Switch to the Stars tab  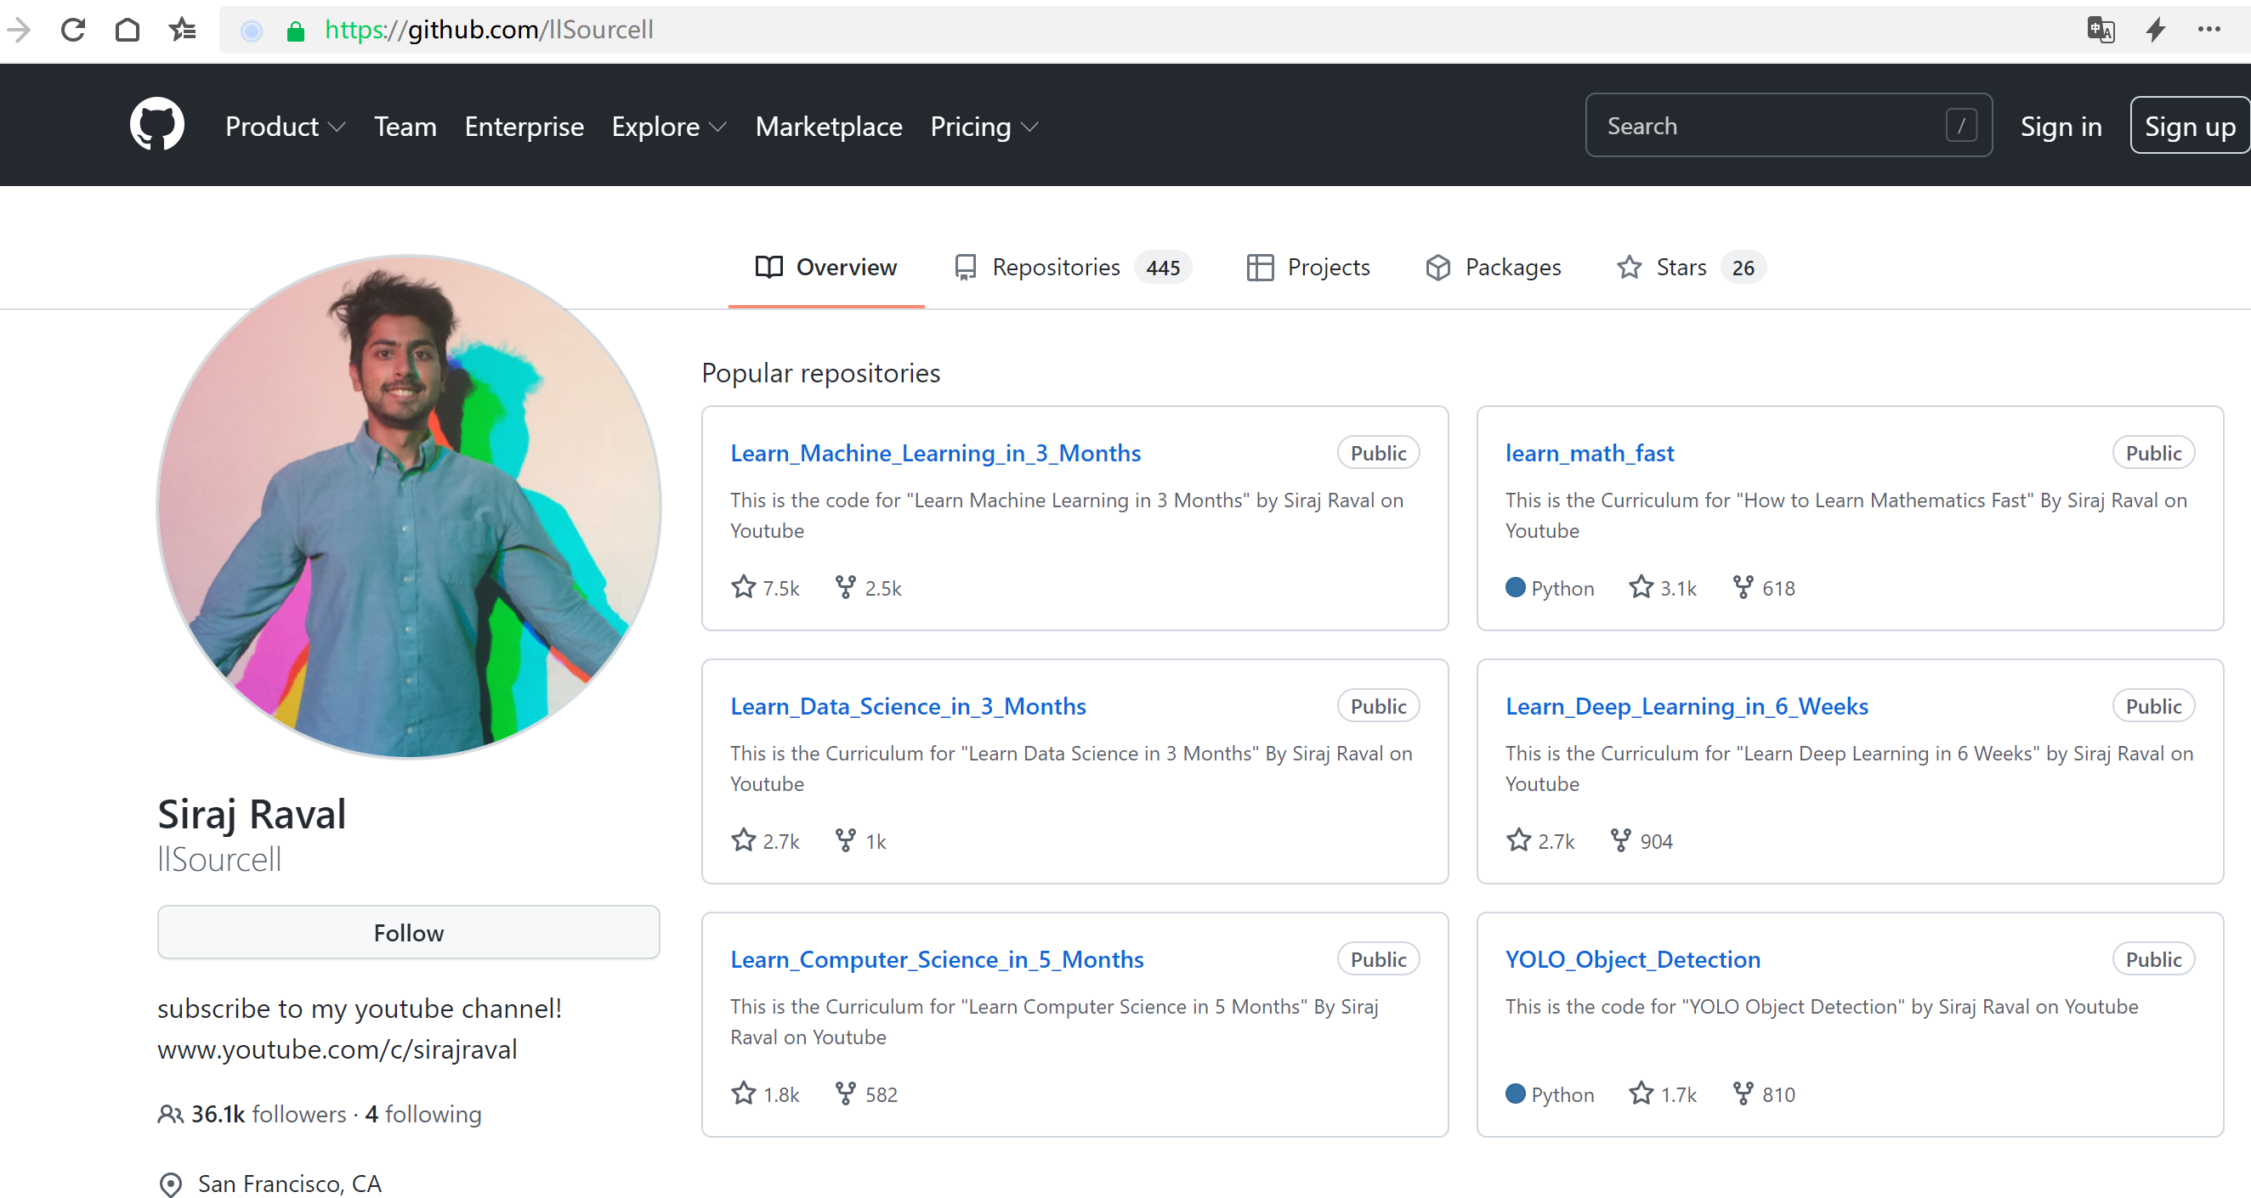(1691, 267)
